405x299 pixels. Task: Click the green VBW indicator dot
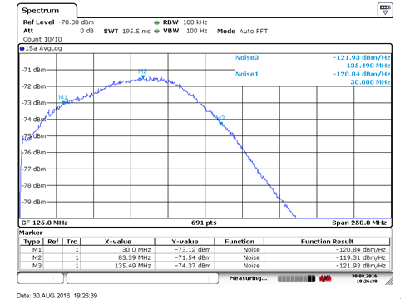coord(156,31)
